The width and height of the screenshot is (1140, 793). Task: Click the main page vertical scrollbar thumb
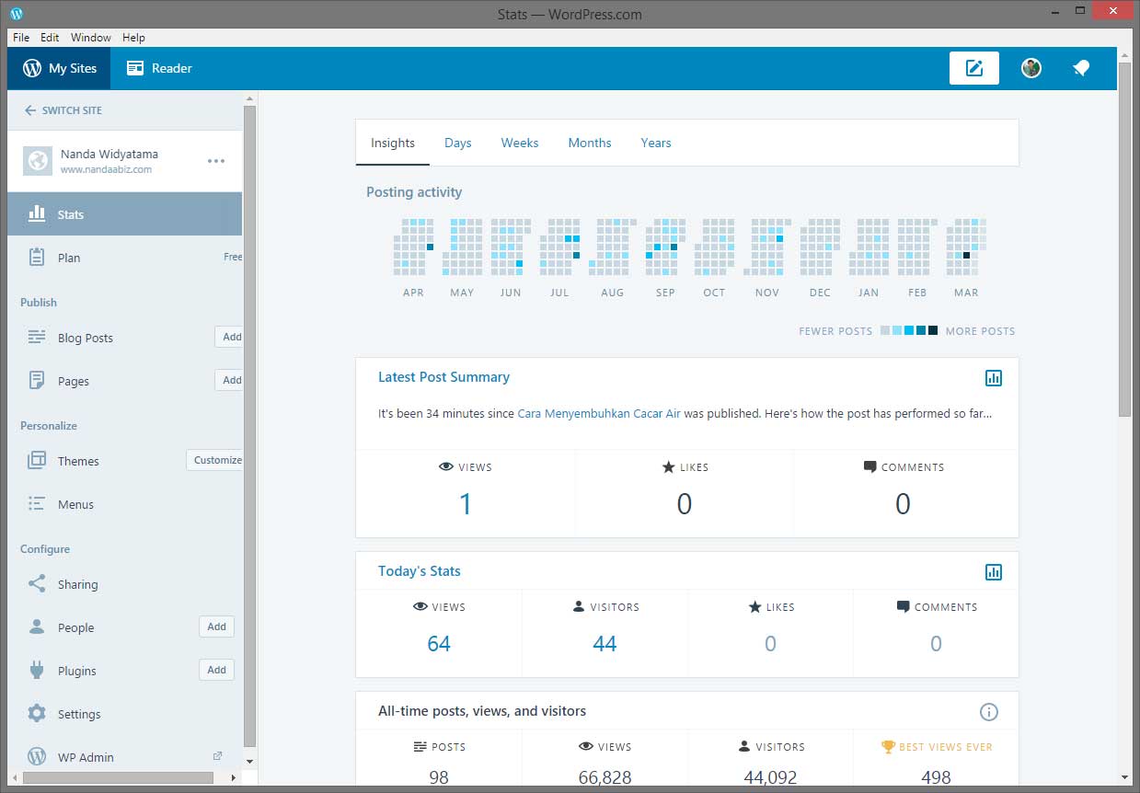[x=1124, y=239]
